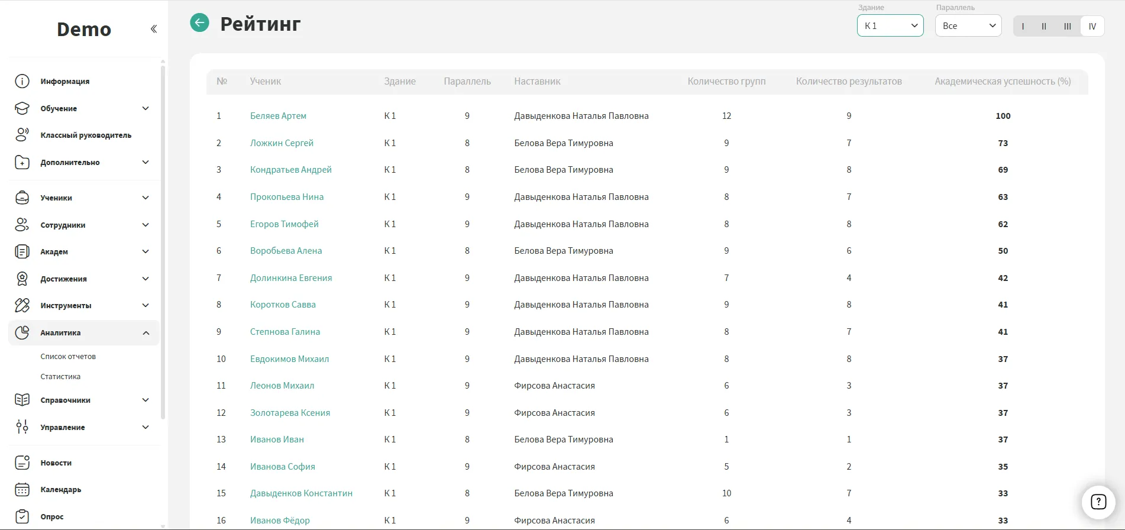Collapse the sidebar with double-chevron icon

(154, 29)
